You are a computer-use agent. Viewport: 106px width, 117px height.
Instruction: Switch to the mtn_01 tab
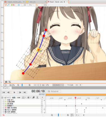click(x=33, y=2)
